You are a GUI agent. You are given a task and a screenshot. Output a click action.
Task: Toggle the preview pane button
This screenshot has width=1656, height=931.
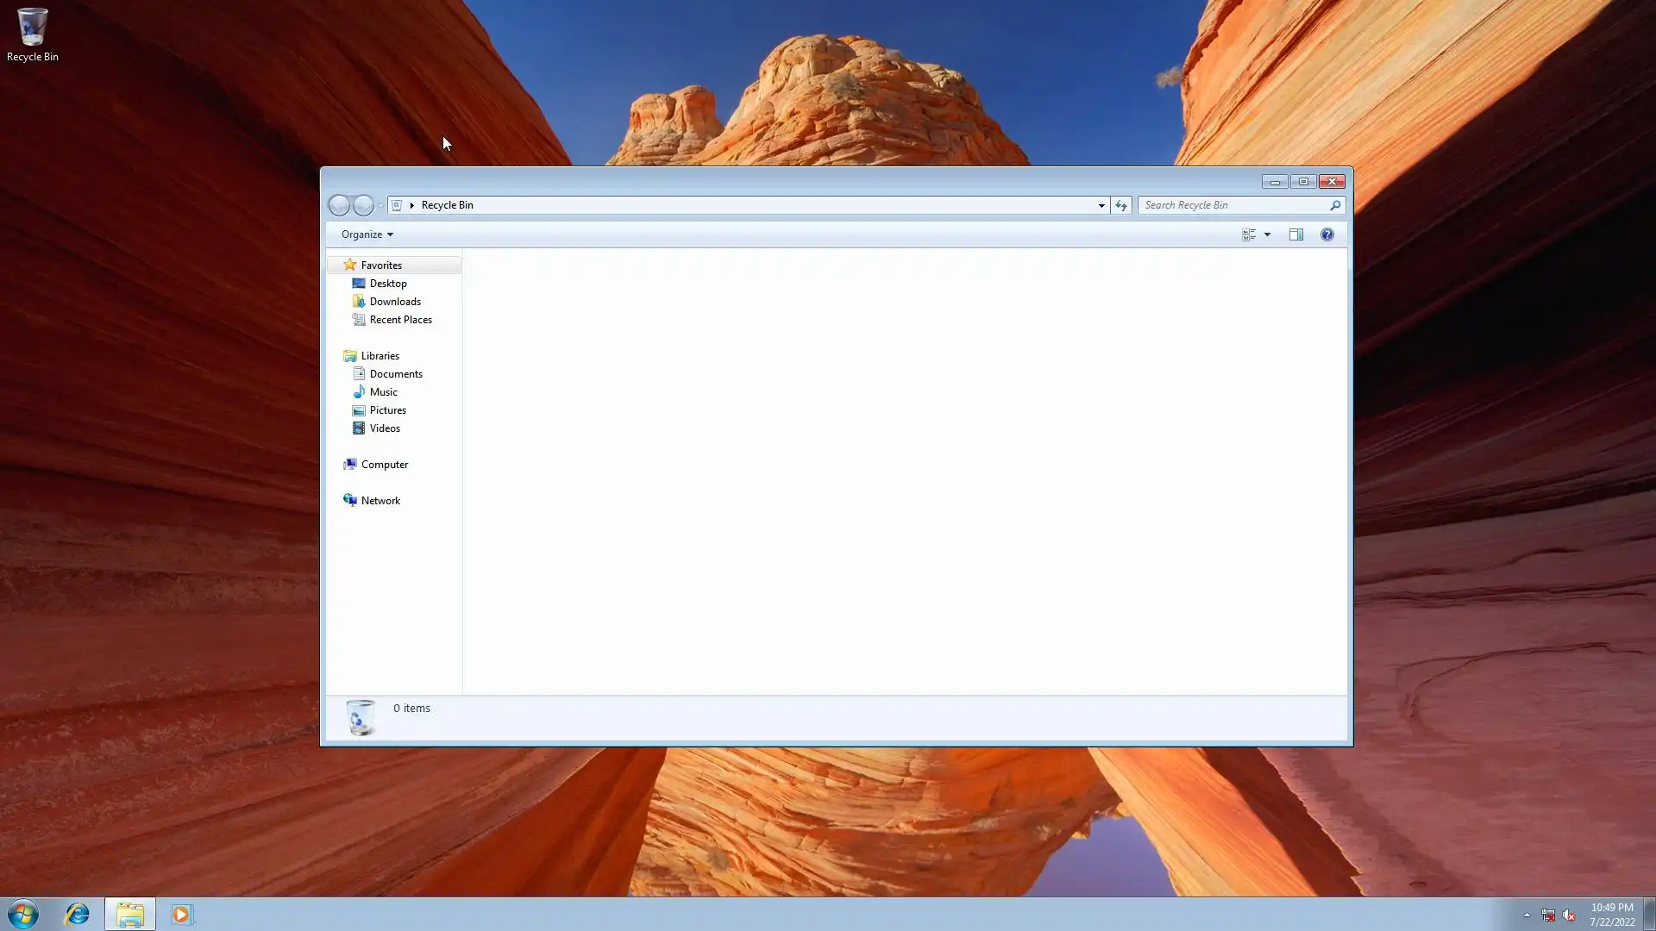point(1295,234)
